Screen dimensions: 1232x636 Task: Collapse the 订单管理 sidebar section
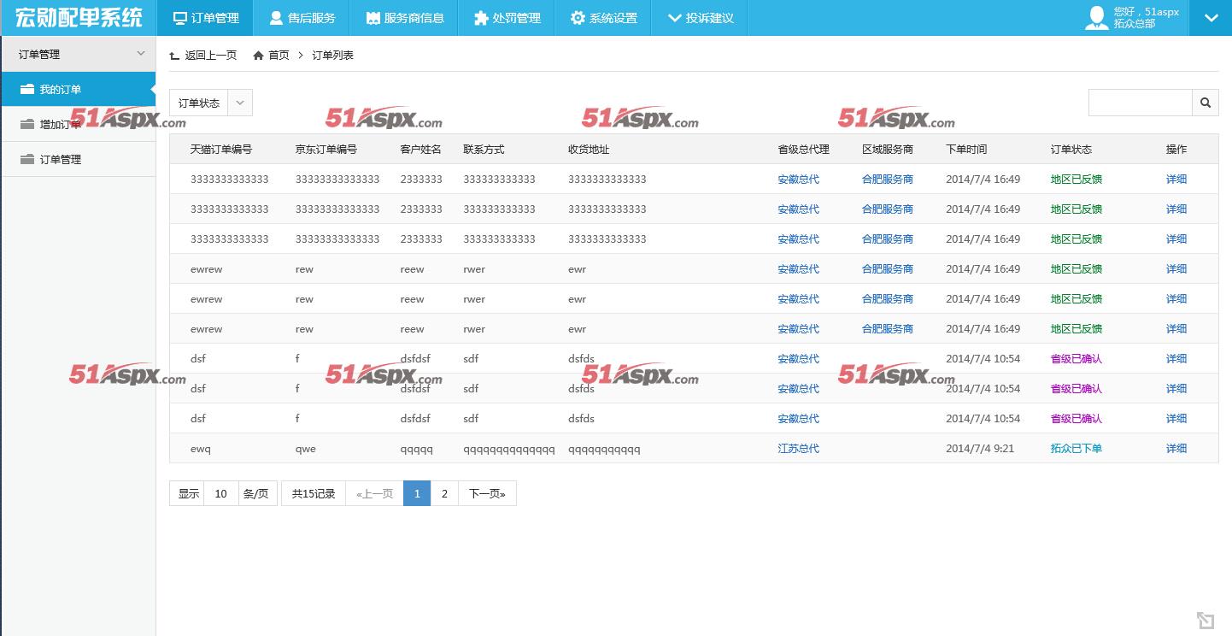(79, 54)
